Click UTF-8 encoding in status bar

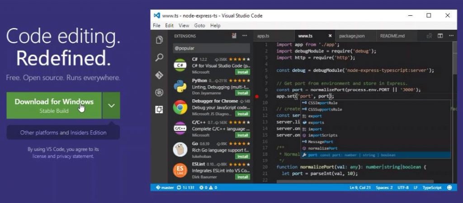point(403,187)
